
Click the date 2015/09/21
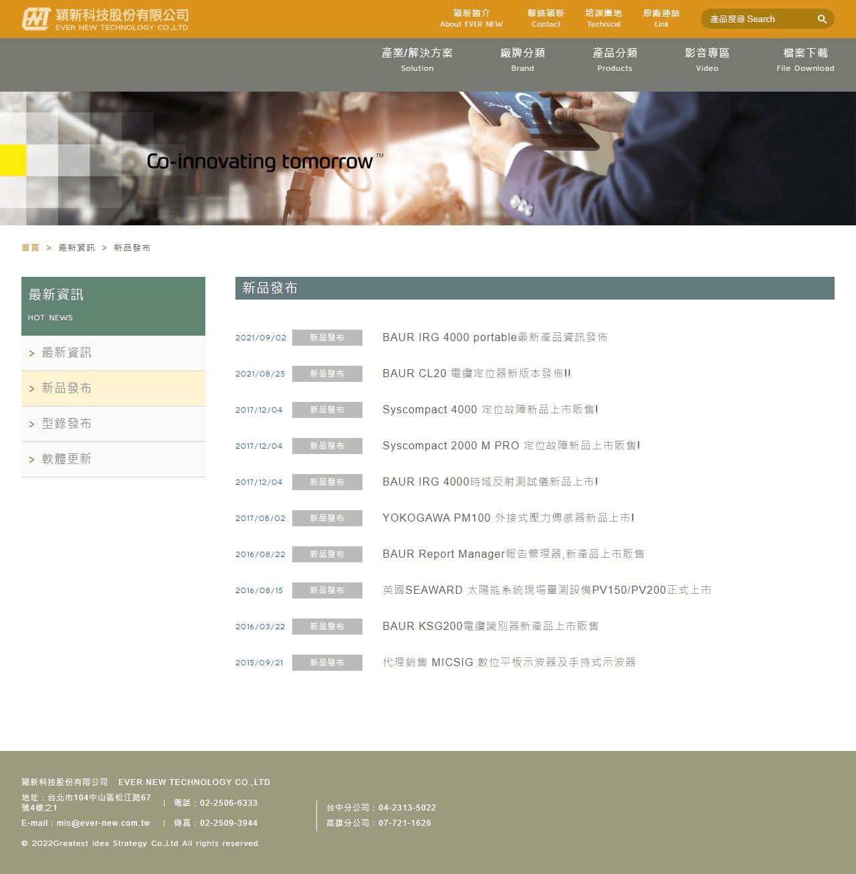(x=259, y=663)
